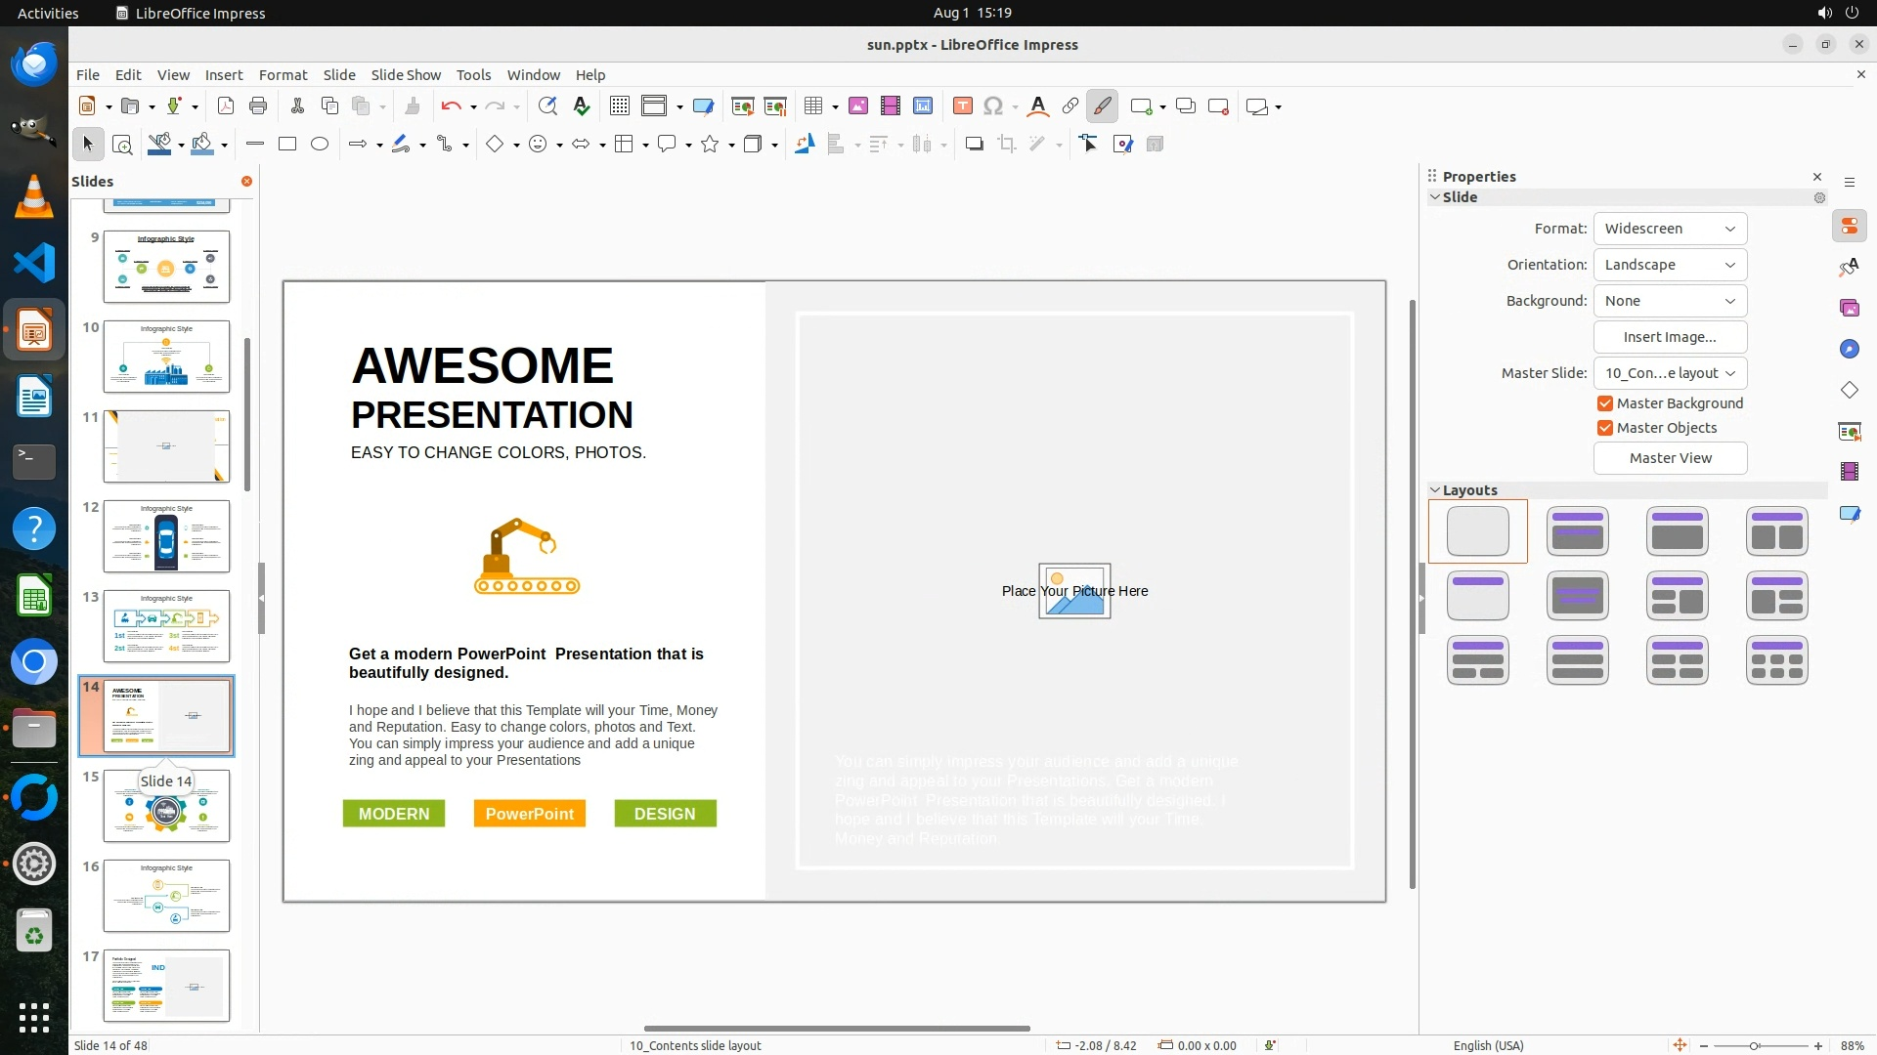The width and height of the screenshot is (1877, 1055).
Task: Click the Insert Text Box icon
Action: click(x=962, y=106)
